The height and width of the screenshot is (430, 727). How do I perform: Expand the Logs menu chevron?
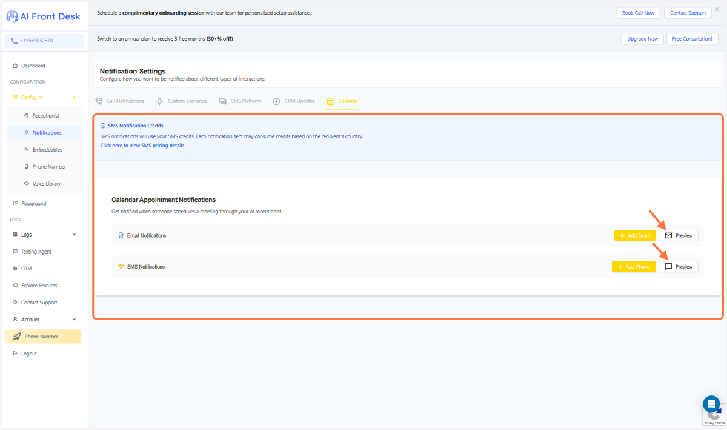click(74, 234)
